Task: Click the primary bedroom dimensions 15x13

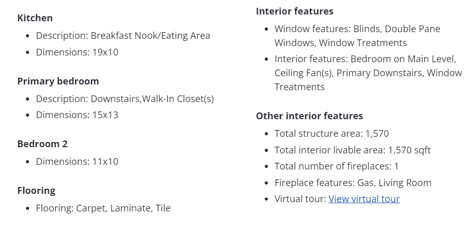Action: click(77, 115)
